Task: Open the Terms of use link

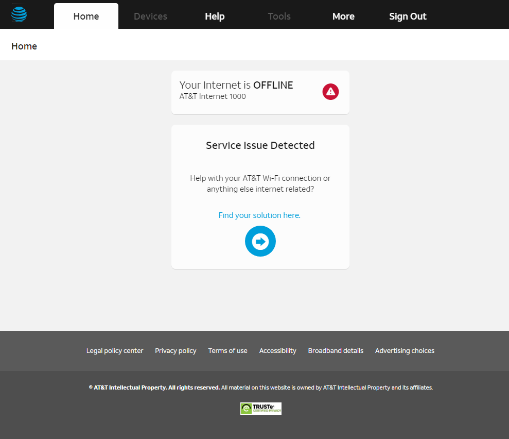Action: pyautogui.click(x=227, y=351)
